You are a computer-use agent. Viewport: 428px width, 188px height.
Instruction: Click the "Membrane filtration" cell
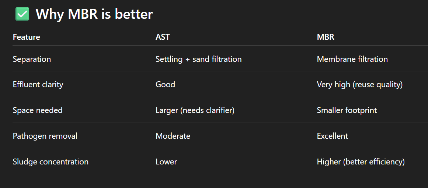pos(352,59)
